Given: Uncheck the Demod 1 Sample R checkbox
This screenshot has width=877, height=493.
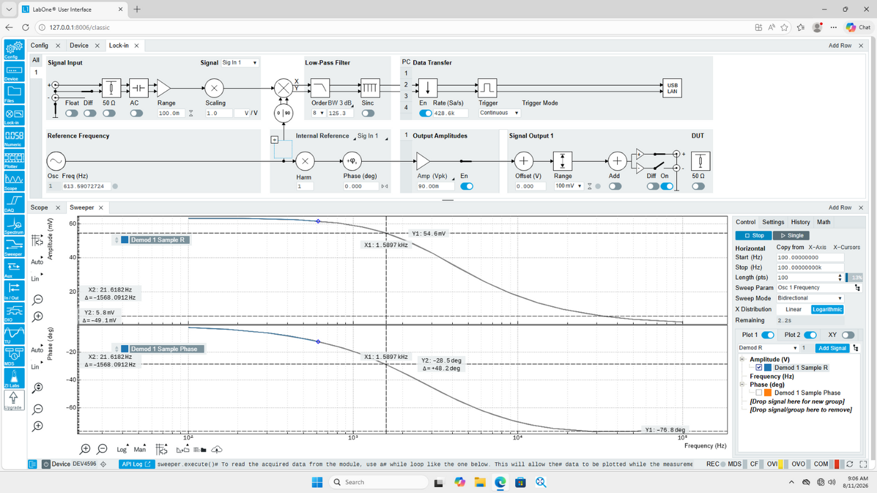Looking at the screenshot, I should (x=759, y=367).
